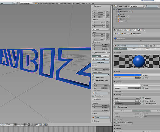Click the OpenGL render image icon

(44, 125)
